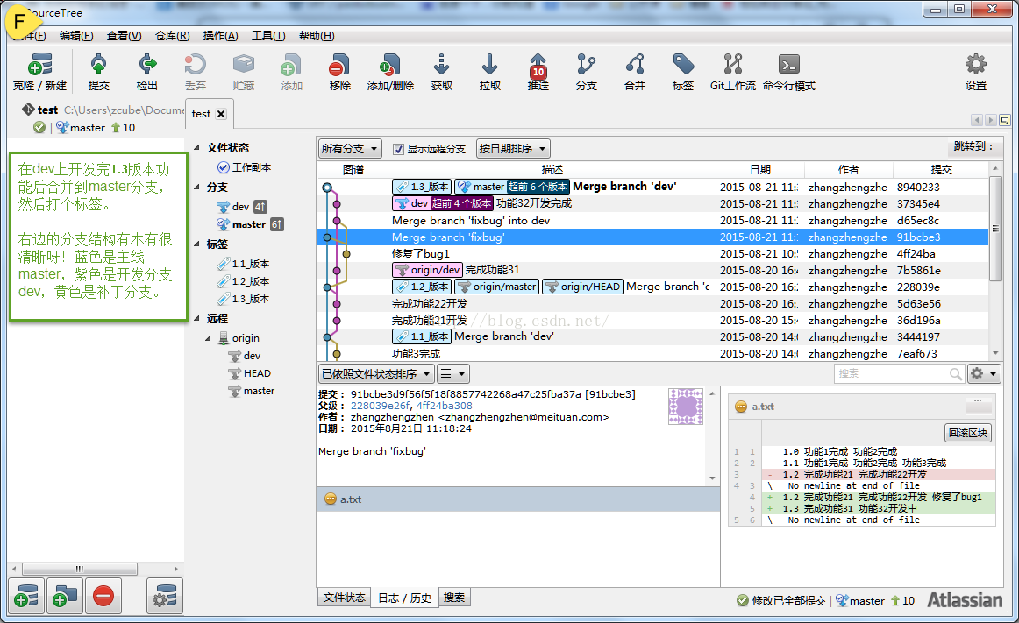
Task: Collapse the 标签 sidebar section
Action: coord(197,244)
